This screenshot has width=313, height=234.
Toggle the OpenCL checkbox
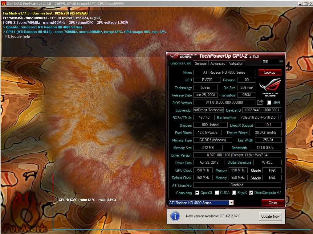click(x=197, y=192)
